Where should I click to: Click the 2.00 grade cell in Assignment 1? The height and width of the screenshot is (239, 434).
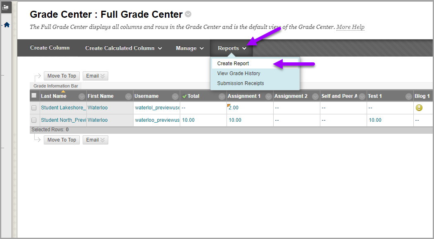point(234,108)
